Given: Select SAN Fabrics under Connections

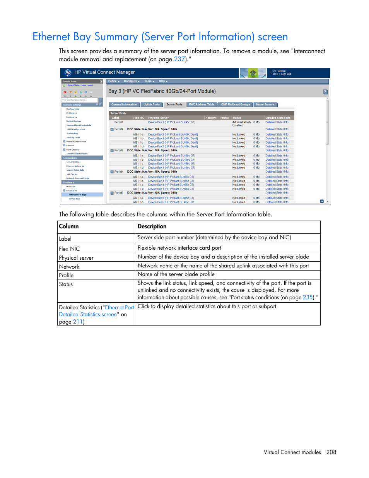Looking at the screenshot, I should click(x=72, y=175).
